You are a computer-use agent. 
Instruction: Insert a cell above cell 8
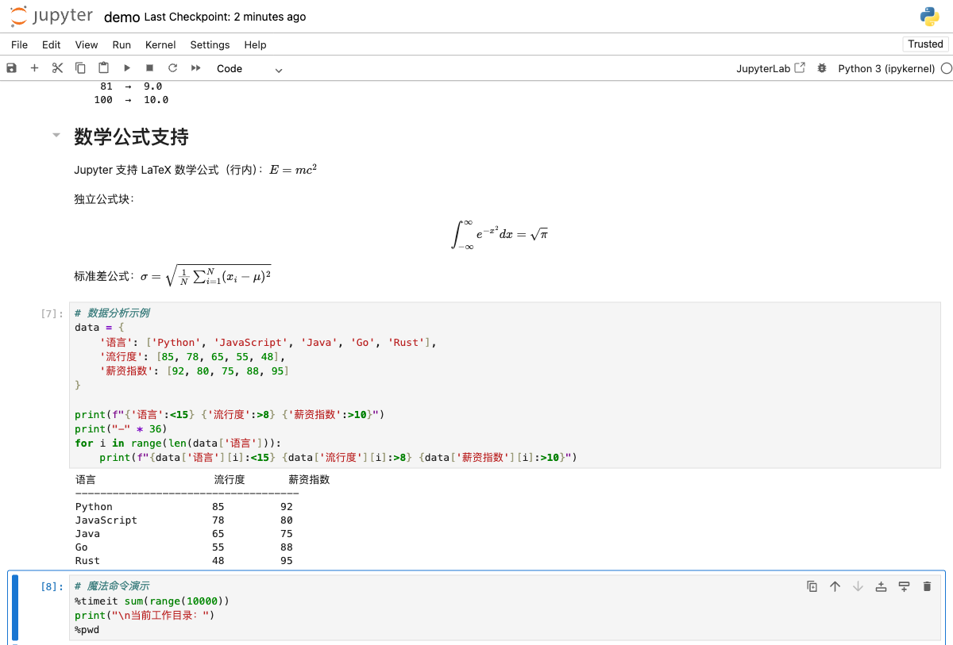click(881, 585)
